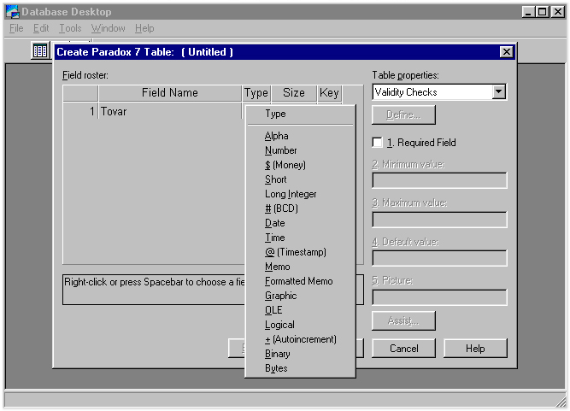Select Long Integer type
Screen dimensions: 570x411
291,194
